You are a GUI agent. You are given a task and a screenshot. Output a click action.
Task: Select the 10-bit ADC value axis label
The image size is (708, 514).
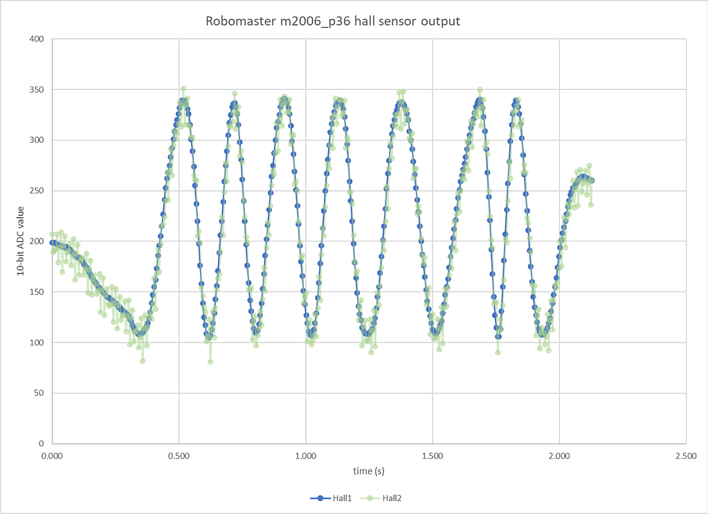point(20,241)
